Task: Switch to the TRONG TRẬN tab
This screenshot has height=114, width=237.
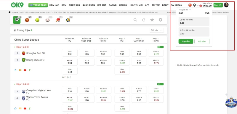Action: click(x=38, y=5)
